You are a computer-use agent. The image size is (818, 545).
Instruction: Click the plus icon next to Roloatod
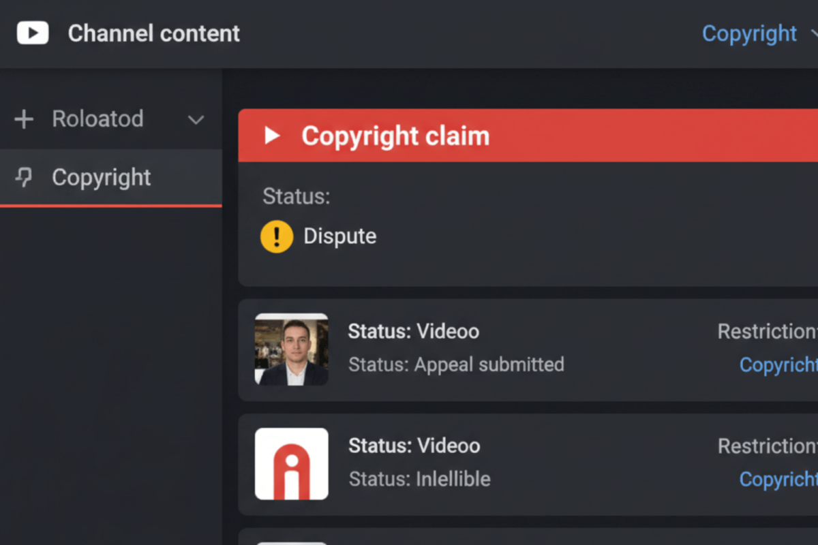pyautogui.click(x=24, y=119)
